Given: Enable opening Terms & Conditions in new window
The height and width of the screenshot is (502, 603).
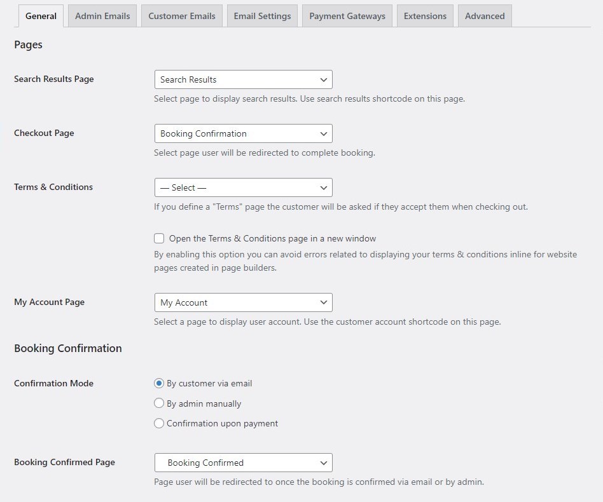Looking at the screenshot, I should click(159, 239).
